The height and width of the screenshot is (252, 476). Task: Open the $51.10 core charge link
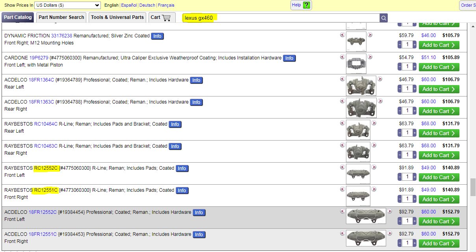[429, 57]
